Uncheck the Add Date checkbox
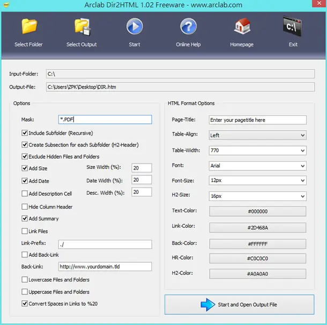This screenshot has width=327, height=325. (x=25, y=181)
